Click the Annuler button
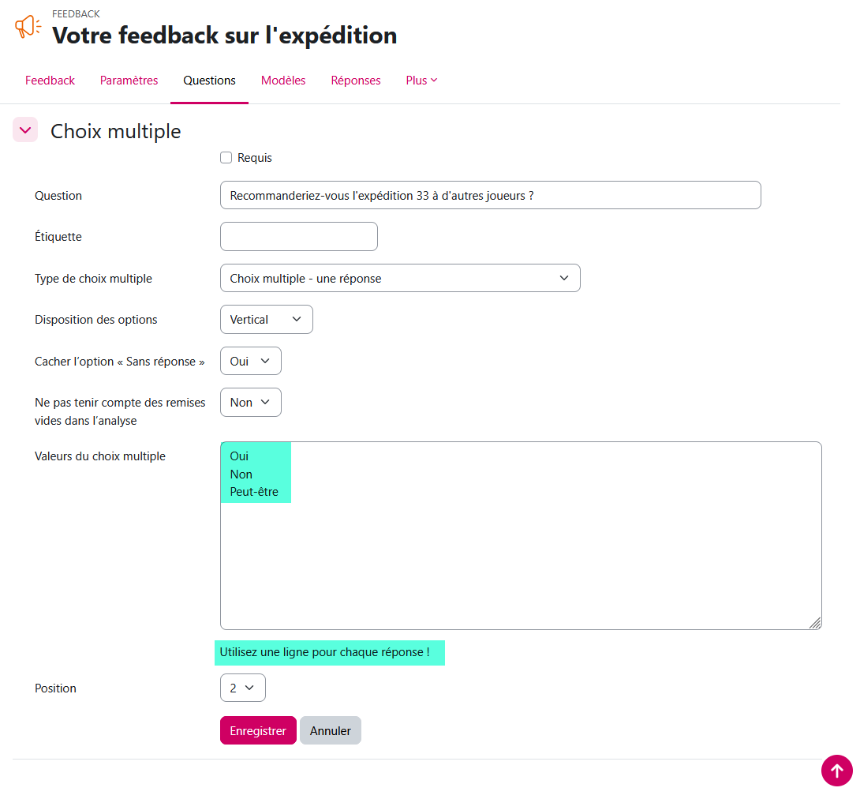The image size is (860, 799). coord(330,731)
